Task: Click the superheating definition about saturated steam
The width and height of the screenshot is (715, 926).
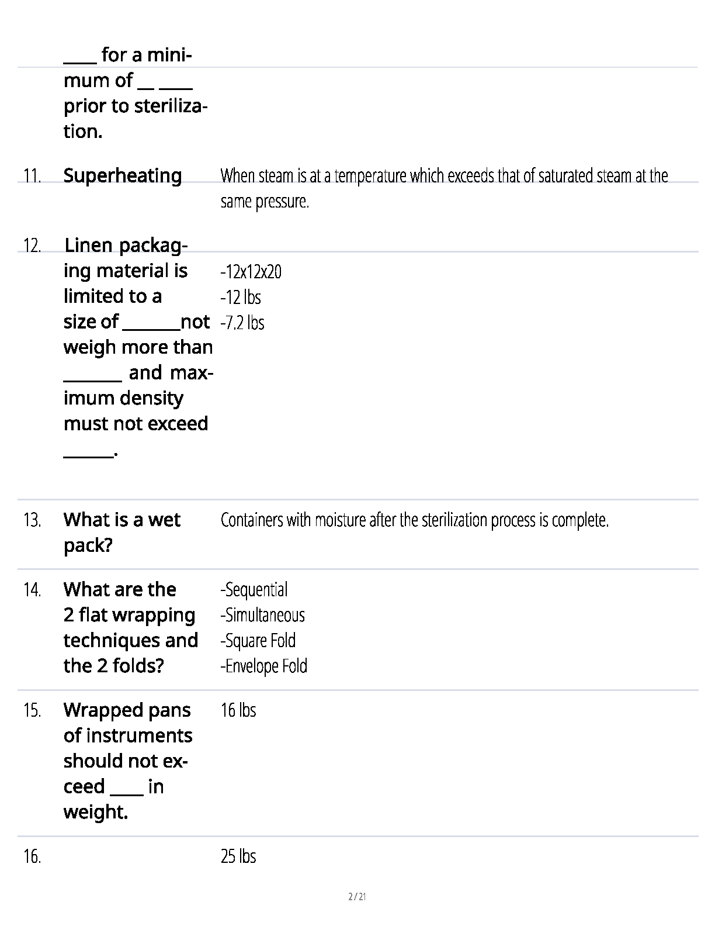Action: [x=444, y=188]
